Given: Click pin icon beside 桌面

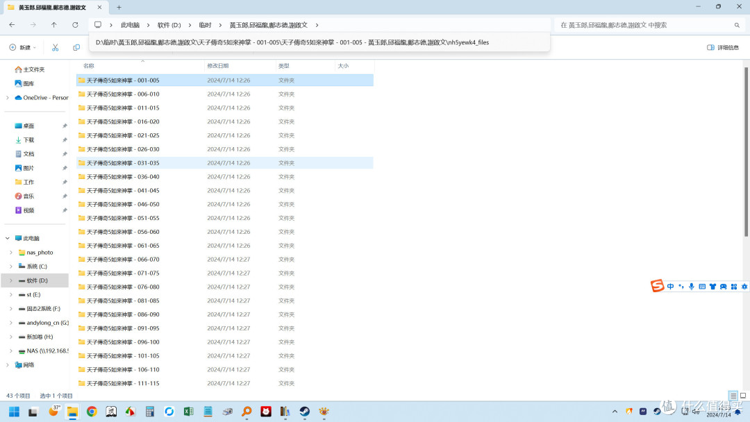Looking at the screenshot, I should [x=65, y=126].
